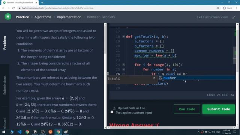The width and height of the screenshot is (240, 135).
Task: Click 'Line: 26 Col: 24' status text
Action: (x=220, y=95)
